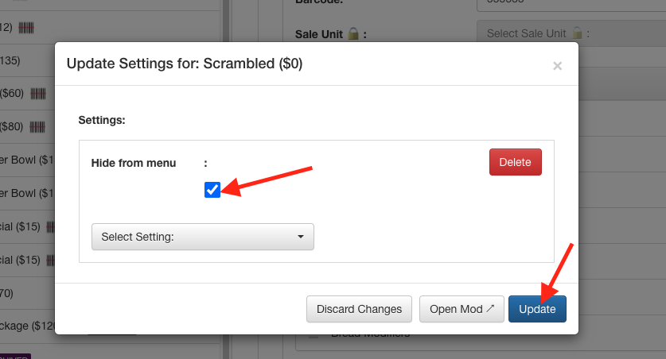This screenshot has height=359, width=666.
Task: Click into the Barcode input field
Action: tap(570, 4)
